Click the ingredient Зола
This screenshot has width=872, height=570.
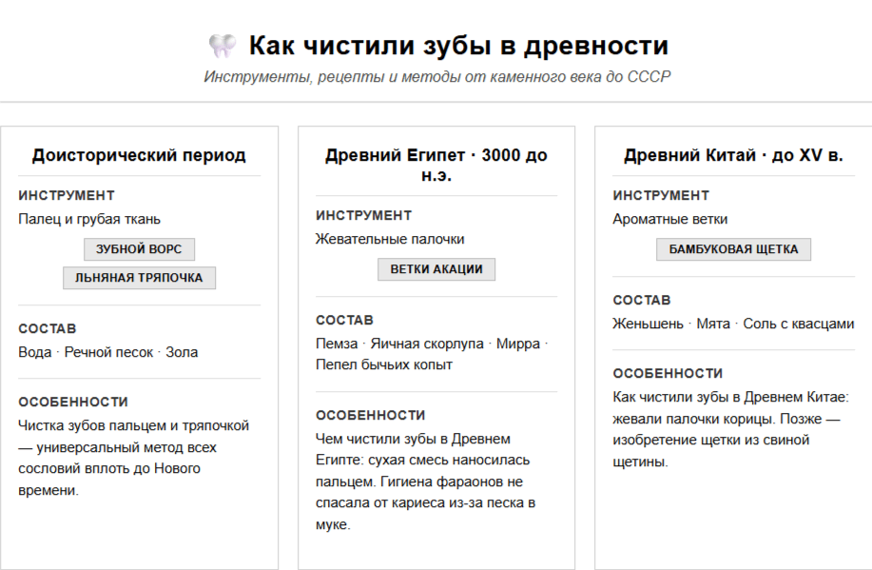(x=182, y=352)
